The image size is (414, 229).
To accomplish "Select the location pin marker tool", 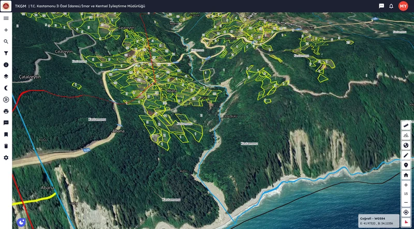I will [406, 165].
